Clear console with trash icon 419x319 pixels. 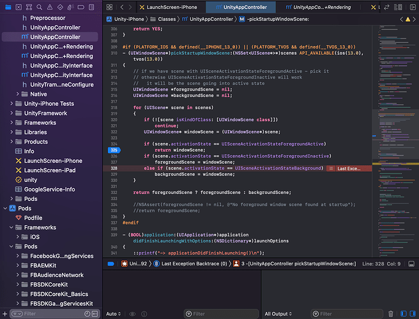(391, 314)
